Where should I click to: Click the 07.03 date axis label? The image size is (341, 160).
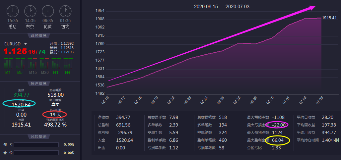tap(319, 100)
